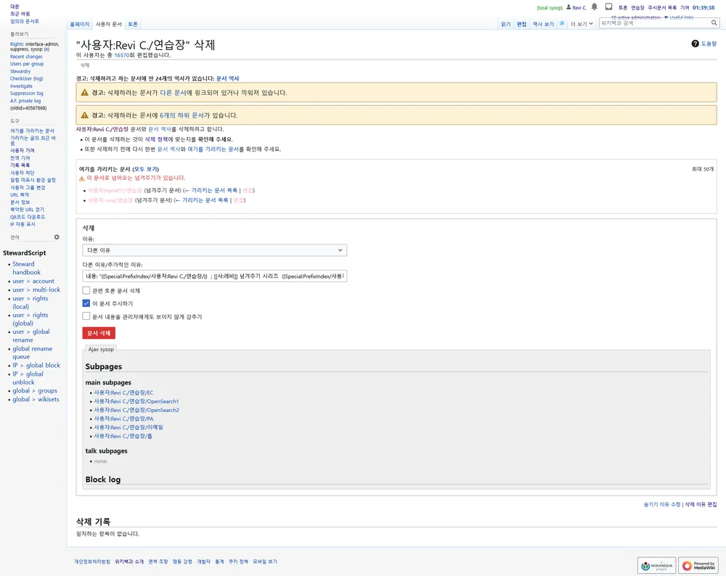Click the language settings gear icon

coord(57,237)
